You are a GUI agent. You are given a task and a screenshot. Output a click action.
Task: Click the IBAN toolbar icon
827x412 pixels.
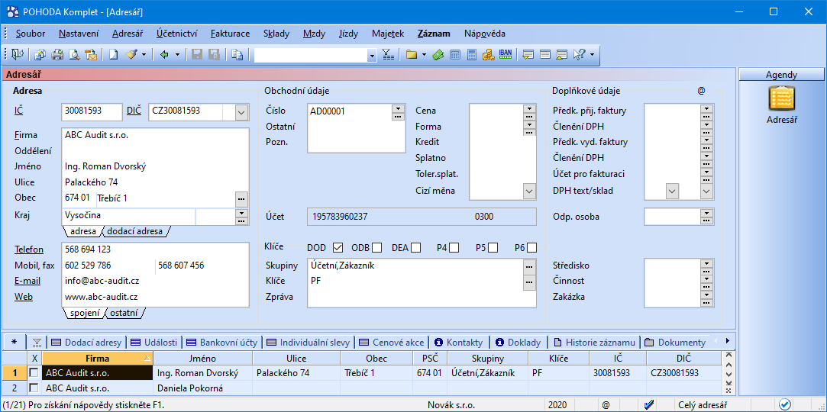point(505,55)
